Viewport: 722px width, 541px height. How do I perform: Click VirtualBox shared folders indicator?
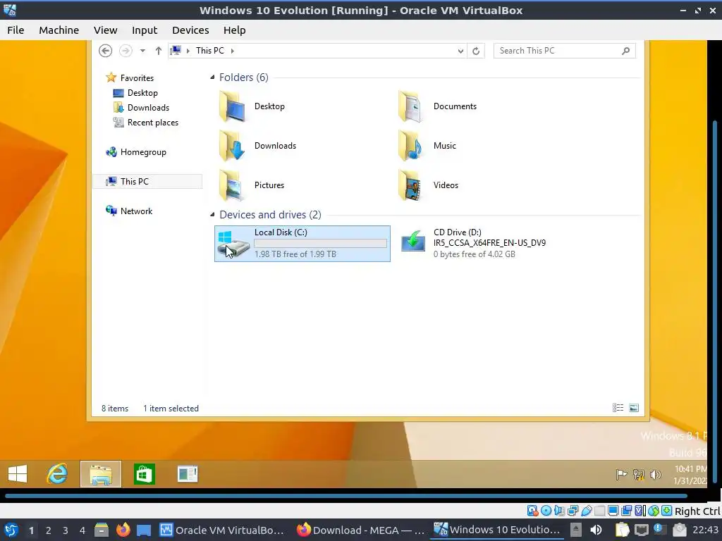click(599, 511)
